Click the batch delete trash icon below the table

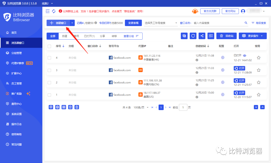coord(77,107)
